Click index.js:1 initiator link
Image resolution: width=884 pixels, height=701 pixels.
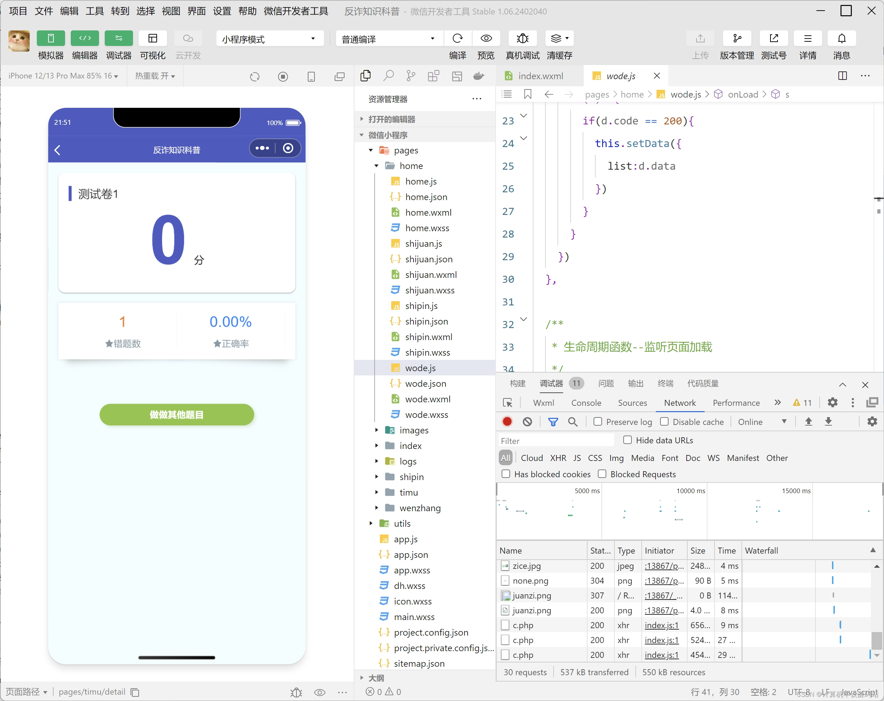tap(661, 625)
